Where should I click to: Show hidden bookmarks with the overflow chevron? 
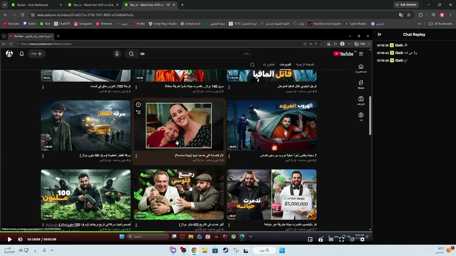[x=419, y=24]
